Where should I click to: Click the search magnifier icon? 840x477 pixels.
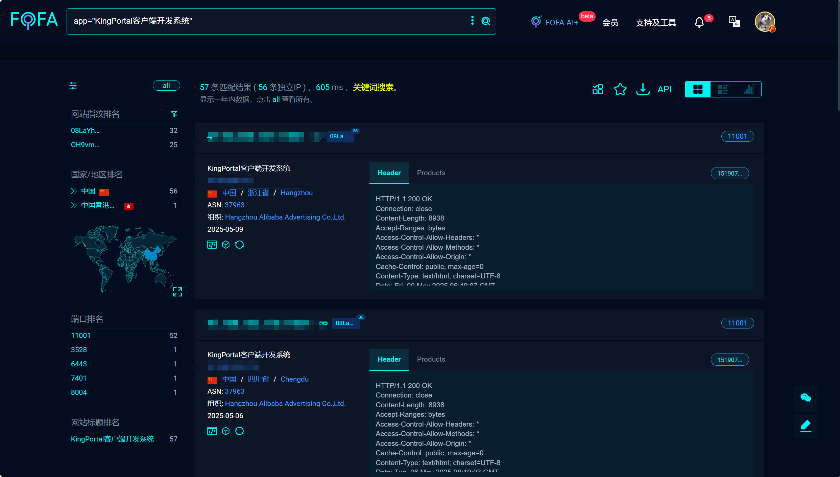(x=486, y=21)
